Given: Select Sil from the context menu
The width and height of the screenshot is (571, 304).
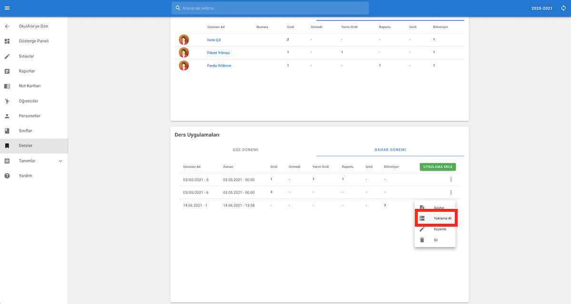Looking at the screenshot, I should (435, 240).
